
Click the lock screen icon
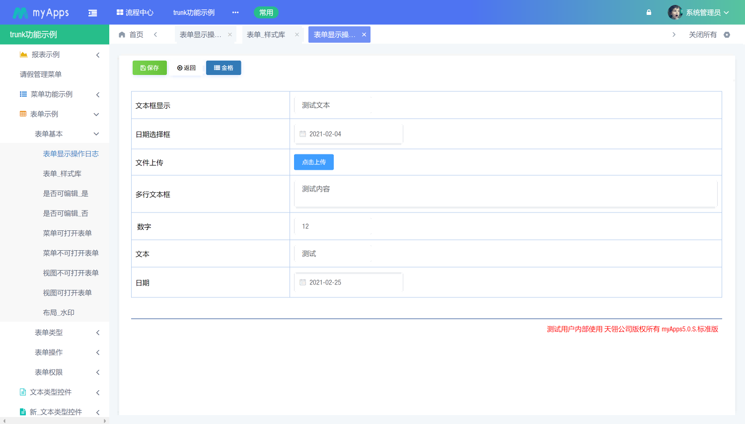pyautogui.click(x=649, y=12)
